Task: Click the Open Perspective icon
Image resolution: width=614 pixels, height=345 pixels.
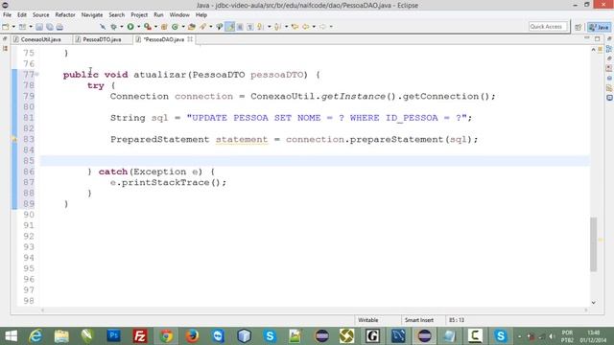Action: point(578,27)
